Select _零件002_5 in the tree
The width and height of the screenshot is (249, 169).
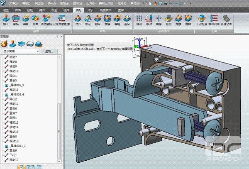coord(17,85)
